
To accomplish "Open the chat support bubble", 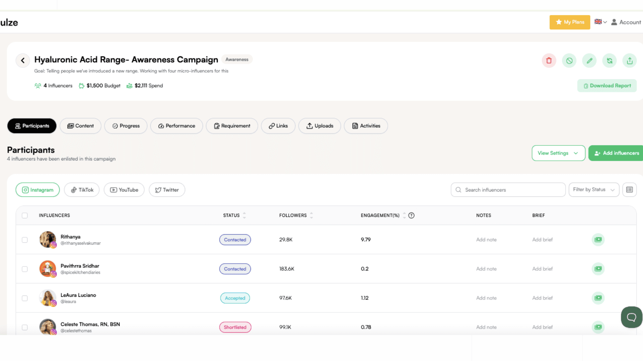I will 631,317.
